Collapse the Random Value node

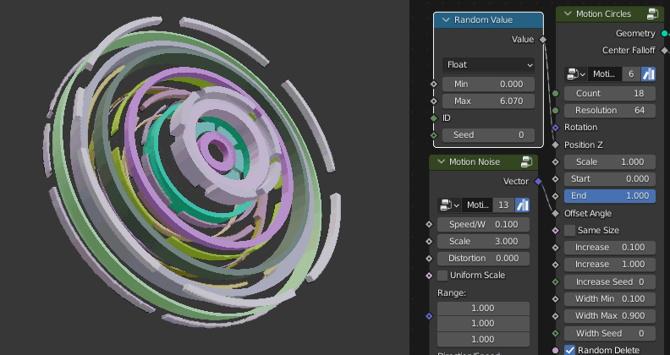[x=446, y=20]
